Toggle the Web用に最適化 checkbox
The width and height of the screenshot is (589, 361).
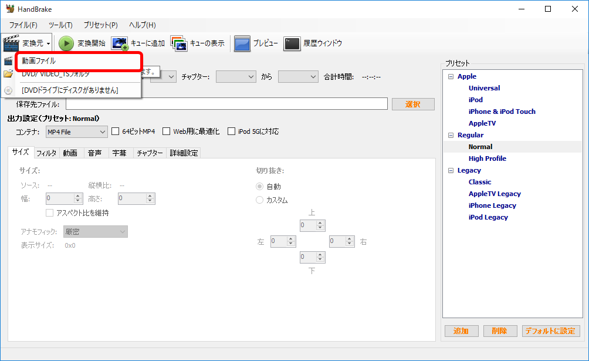pos(167,131)
